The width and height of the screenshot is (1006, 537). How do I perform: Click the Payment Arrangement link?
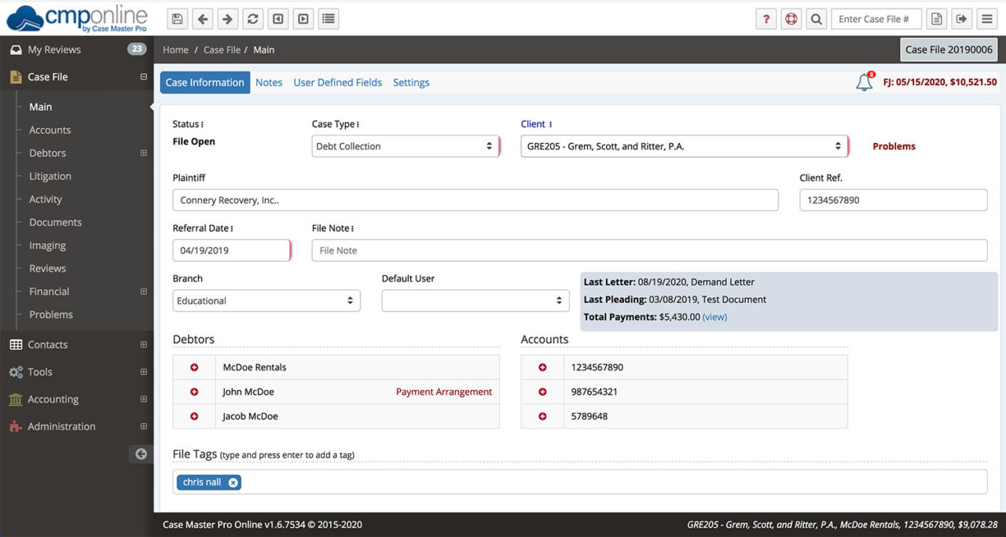[x=444, y=392]
